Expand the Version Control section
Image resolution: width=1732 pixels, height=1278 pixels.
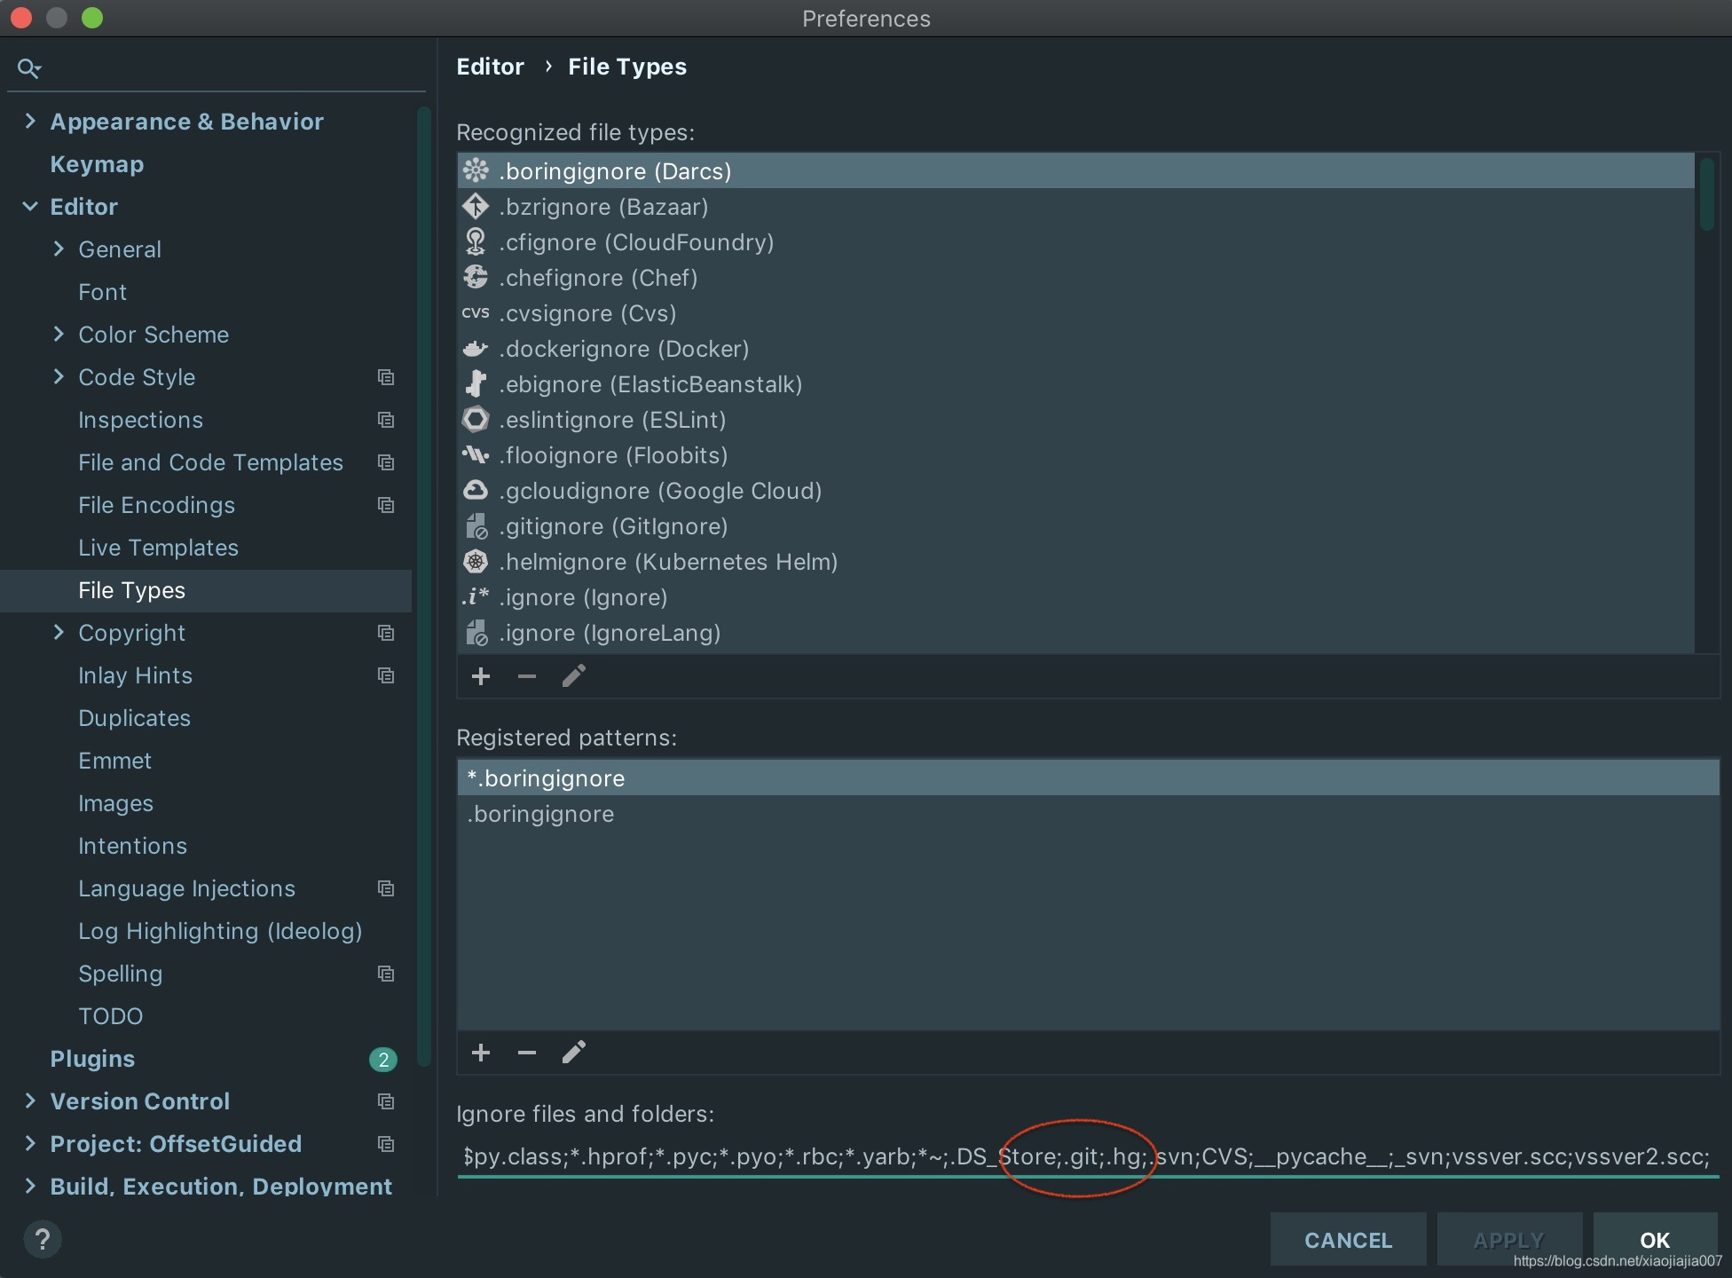coord(30,1100)
